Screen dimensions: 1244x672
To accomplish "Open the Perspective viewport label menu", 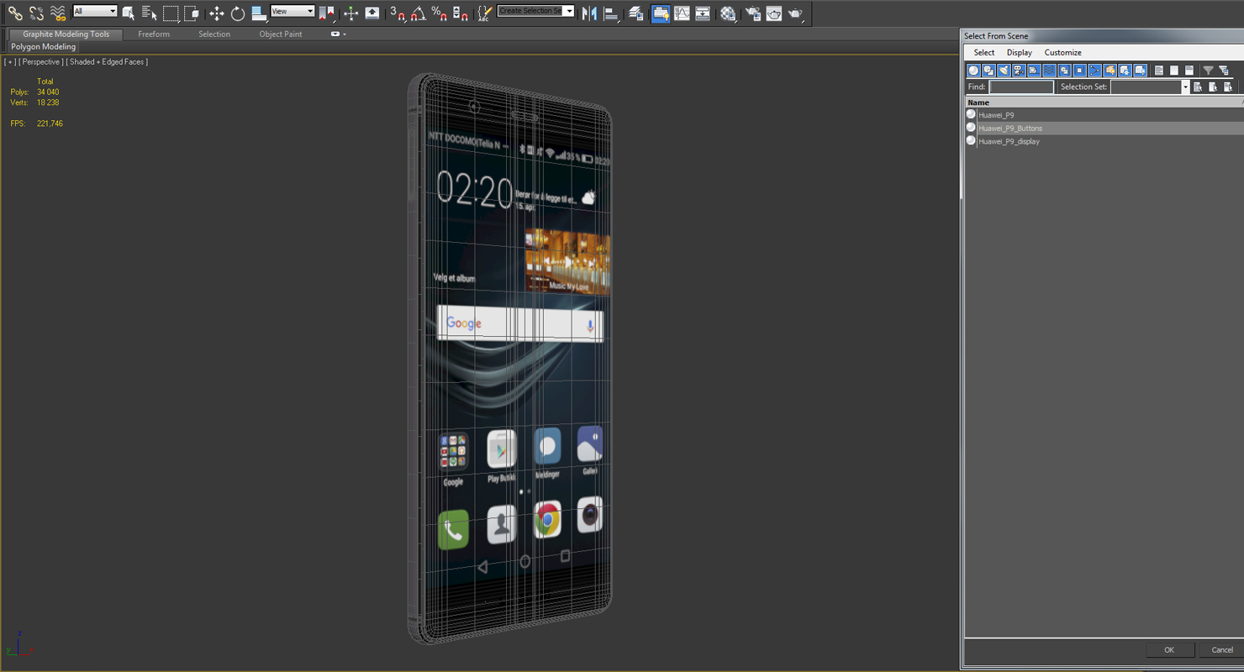I will point(41,62).
